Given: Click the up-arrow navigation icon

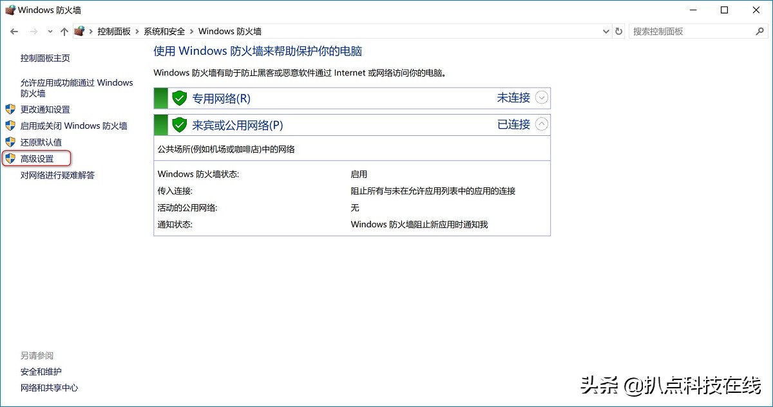Looking at the screenshot, I should pyautogui.click(x=64, y=31).
